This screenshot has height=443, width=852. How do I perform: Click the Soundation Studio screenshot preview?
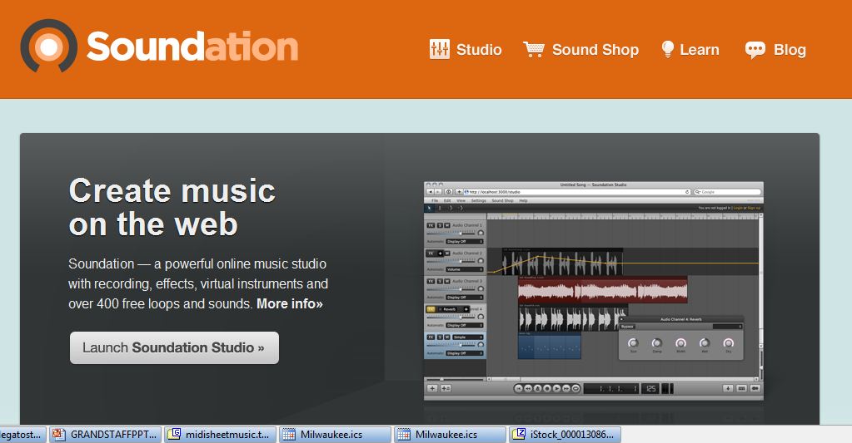coord(593,291)
